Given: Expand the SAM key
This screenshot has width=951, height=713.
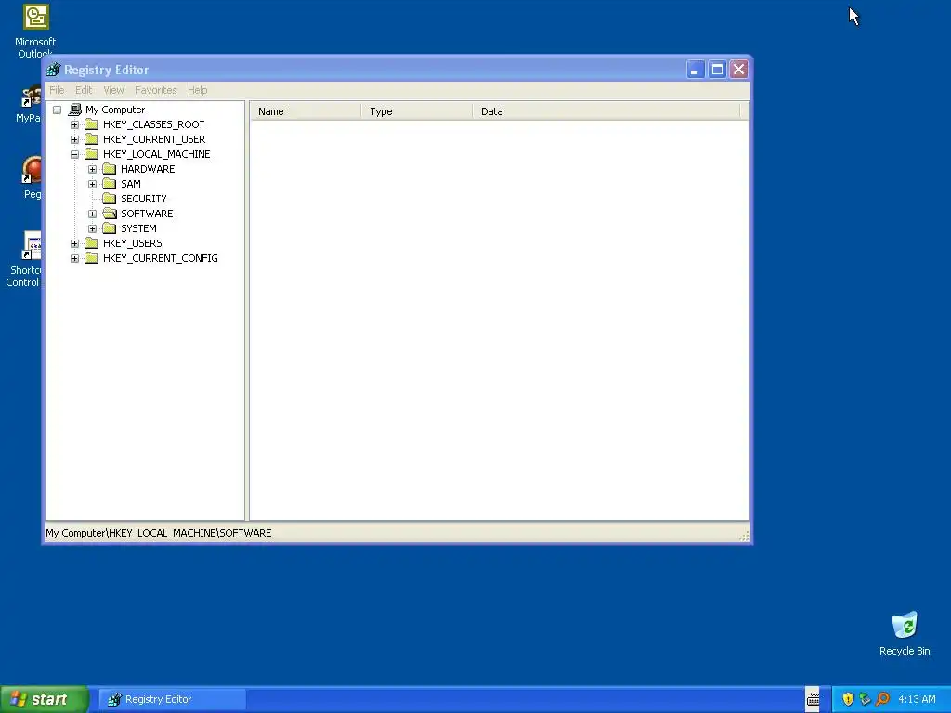Looking at the screenshot, I should coord(92,185).
